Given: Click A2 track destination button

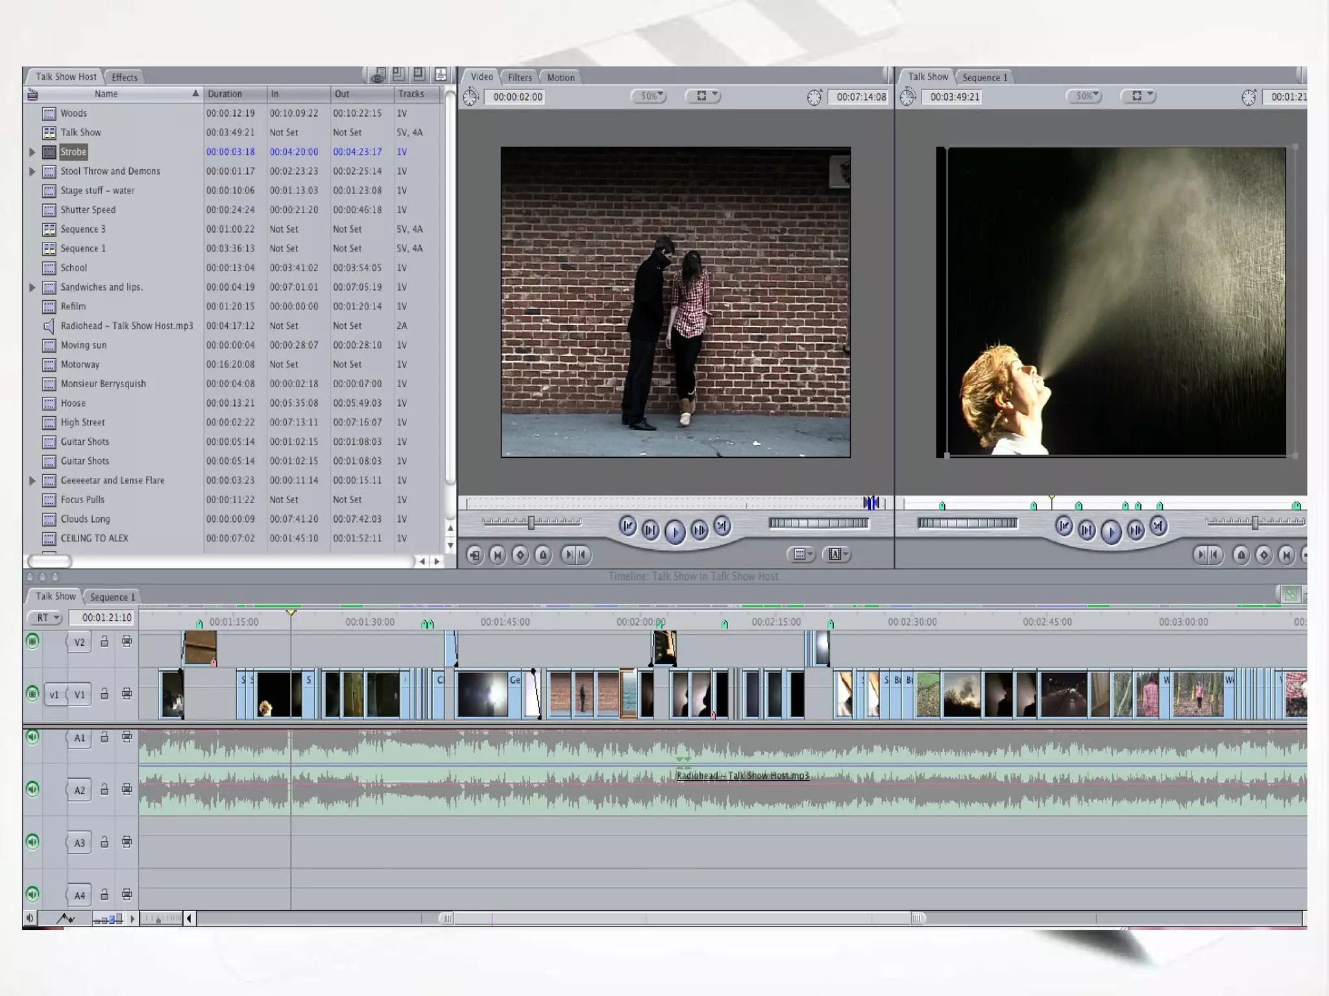Looking at the screenshot, I should [79, 790].
